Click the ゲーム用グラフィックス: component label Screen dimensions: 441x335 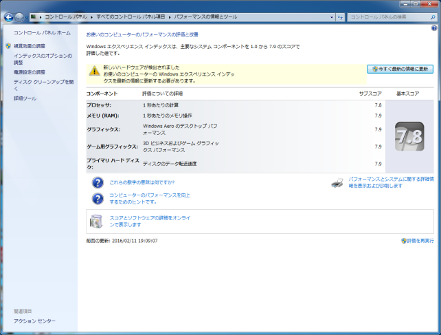pyautogui.click(x=112, y=147)
